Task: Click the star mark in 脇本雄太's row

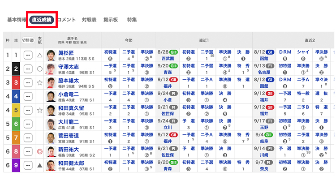Action: [40, 82]
